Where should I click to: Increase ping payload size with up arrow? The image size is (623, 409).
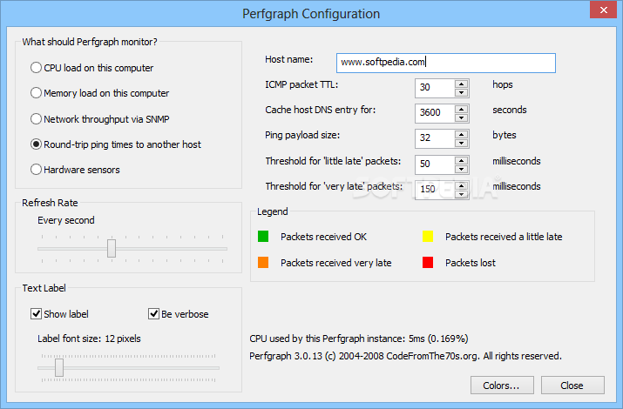pyautogui.click(x=461, y=135)
